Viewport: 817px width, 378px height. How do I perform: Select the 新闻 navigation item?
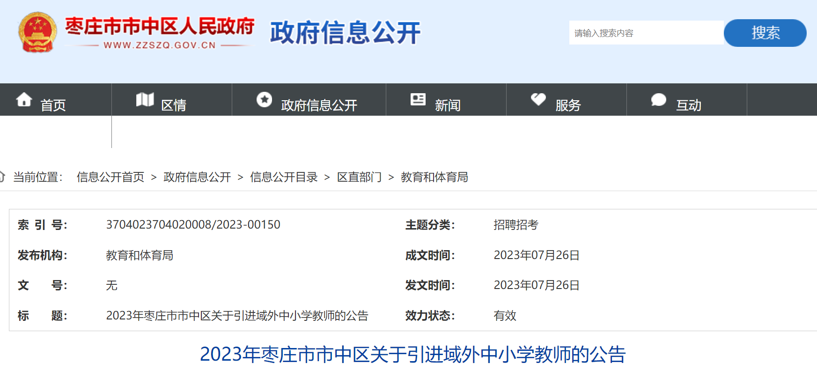tap(448, 105)
